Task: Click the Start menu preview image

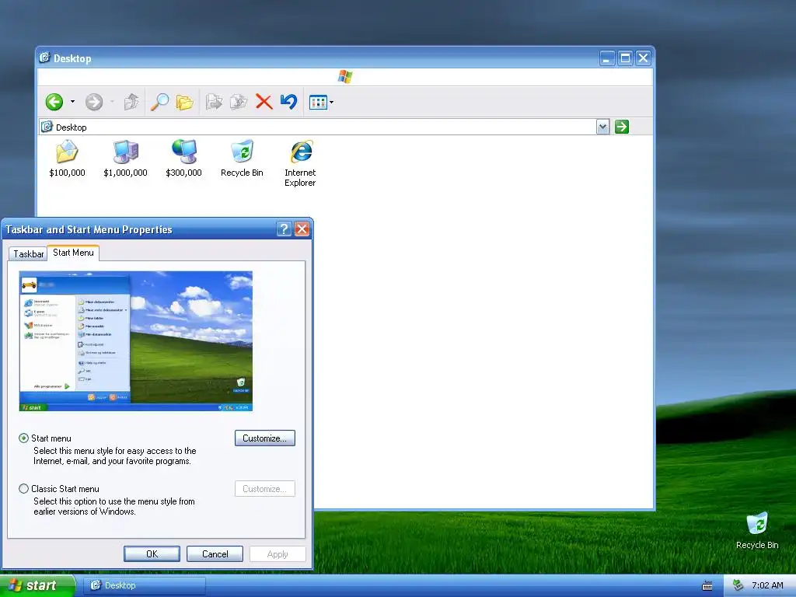Action: point(136,341)
